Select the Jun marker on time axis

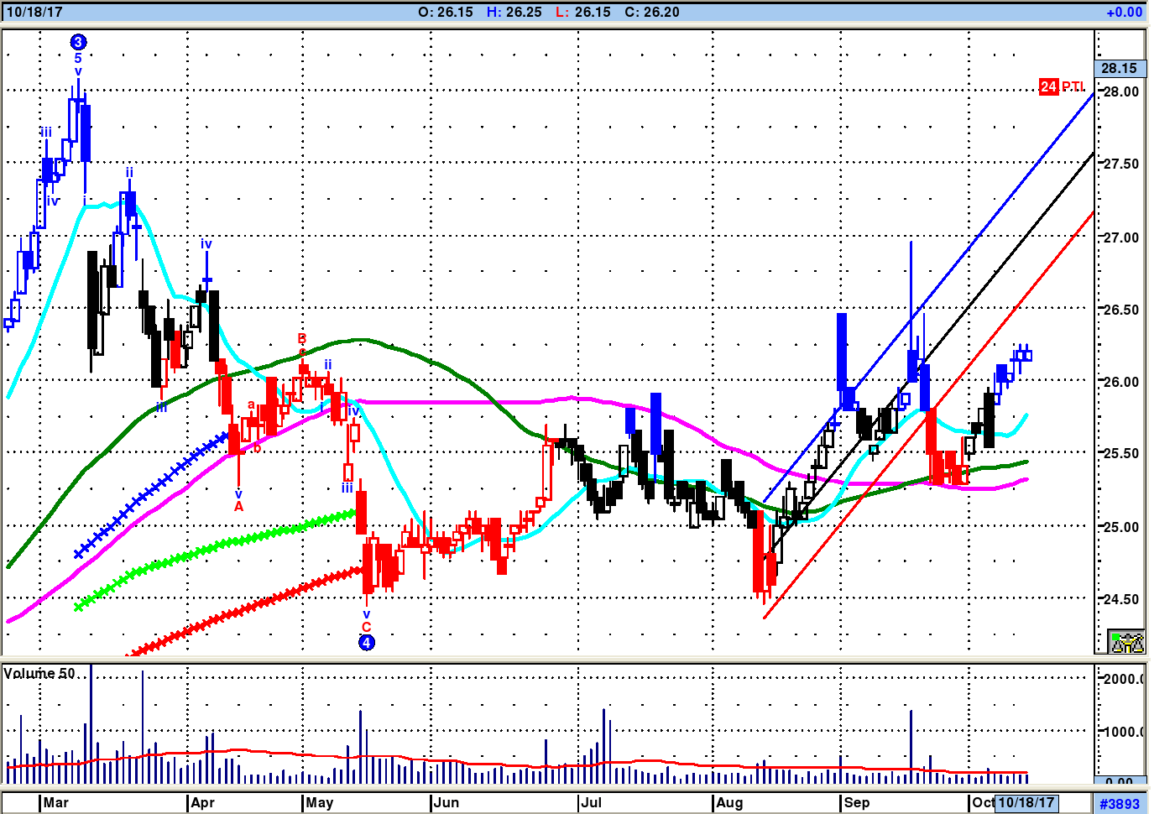click(446, 802)
